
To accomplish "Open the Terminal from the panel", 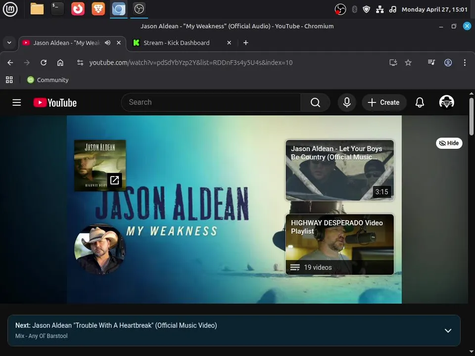I will 57,9.
